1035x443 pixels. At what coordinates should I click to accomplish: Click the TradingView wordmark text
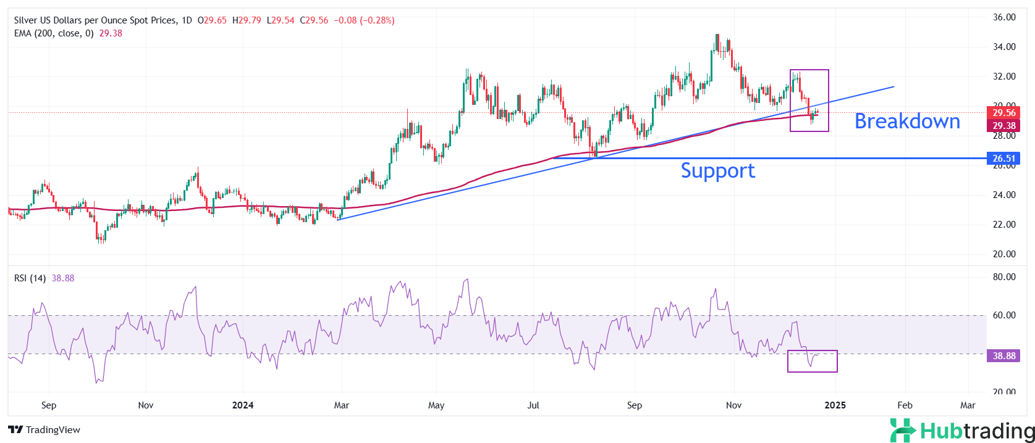coord(53,430)
